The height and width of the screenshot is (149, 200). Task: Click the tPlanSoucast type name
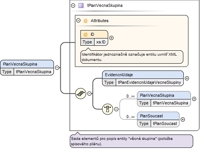pos(165,123)
